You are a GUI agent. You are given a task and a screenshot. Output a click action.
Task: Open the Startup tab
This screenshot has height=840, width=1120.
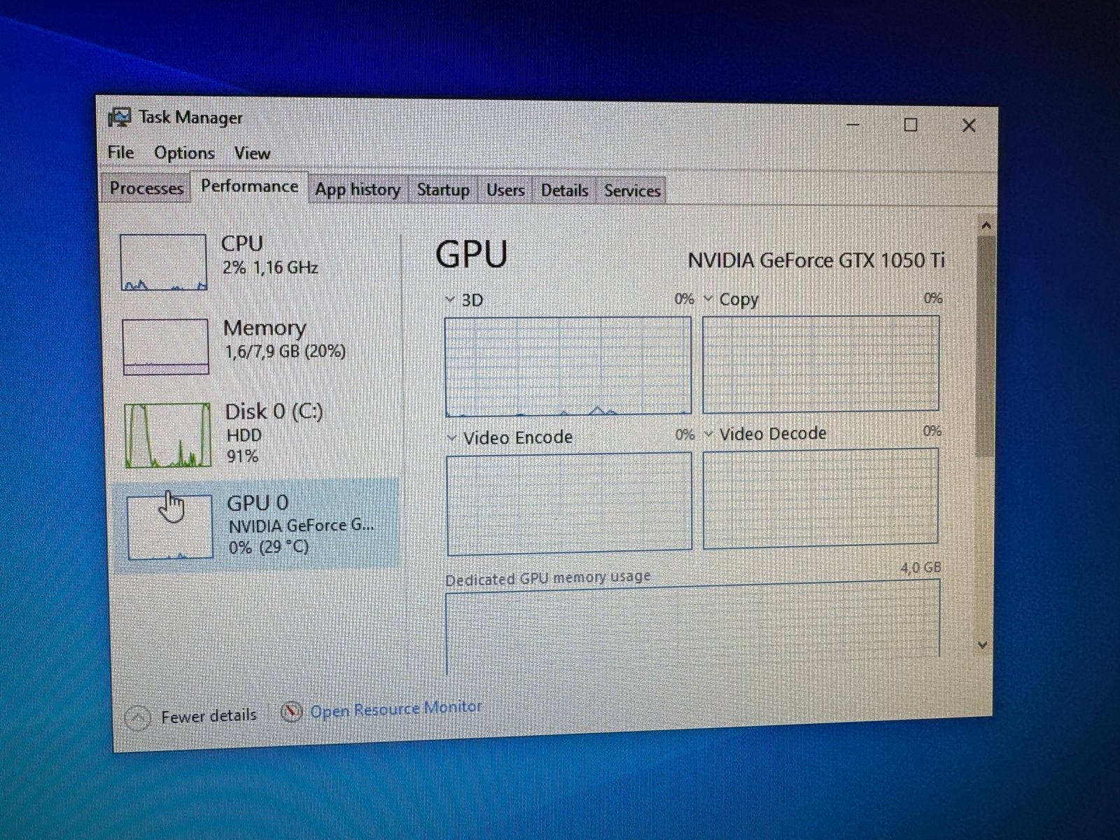point(443,190)
